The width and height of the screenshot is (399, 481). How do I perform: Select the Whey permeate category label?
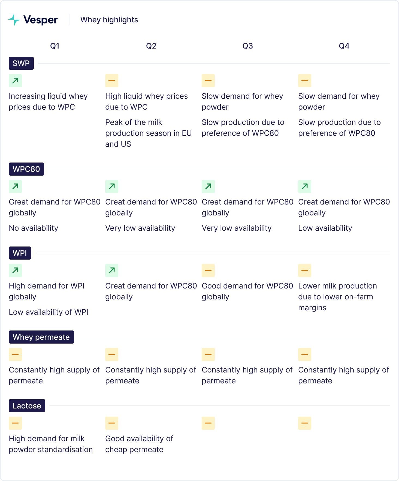pos(41,337)
